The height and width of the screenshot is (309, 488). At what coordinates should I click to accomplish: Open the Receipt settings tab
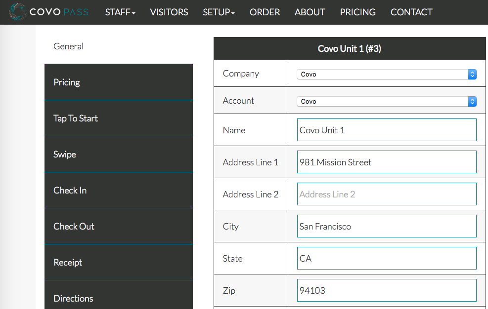coord(119,263)
